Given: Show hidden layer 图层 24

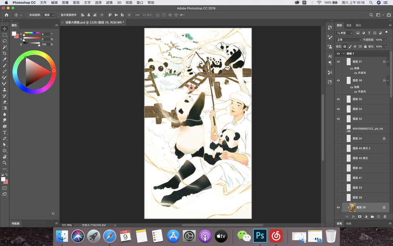Looking at the screenshot, I should click(x=338, y=138).
